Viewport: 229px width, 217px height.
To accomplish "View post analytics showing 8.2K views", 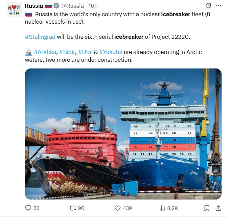I will 162,208.
